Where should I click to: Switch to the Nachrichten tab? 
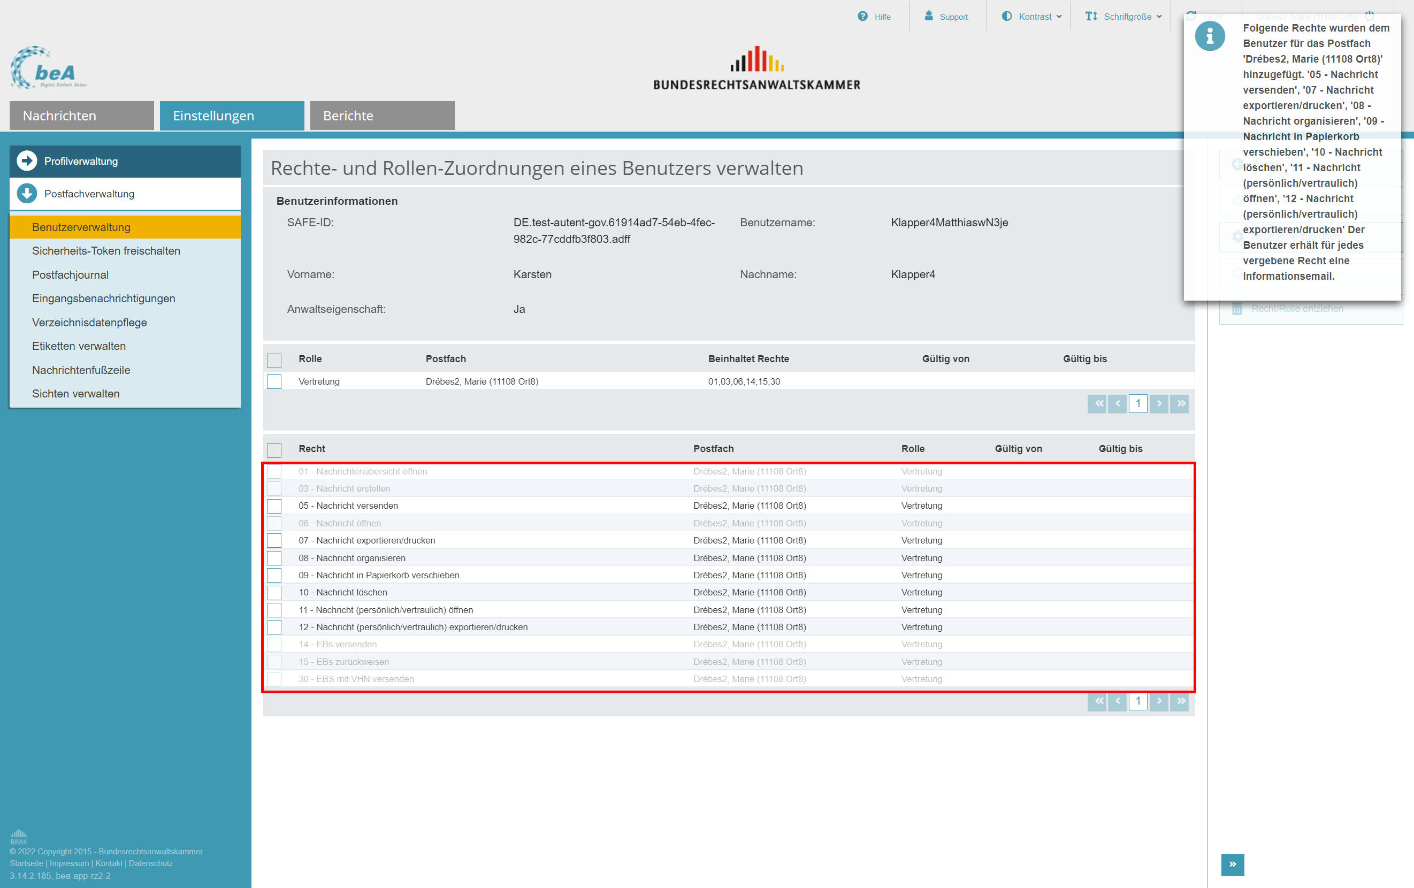click(81, 116)
